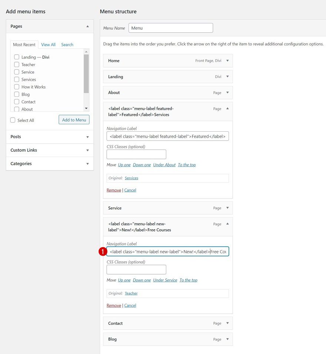This screenshot has height=354, width=326.
Task: Expand the Contact menu item arrow
Action: [x=227, y=323]
